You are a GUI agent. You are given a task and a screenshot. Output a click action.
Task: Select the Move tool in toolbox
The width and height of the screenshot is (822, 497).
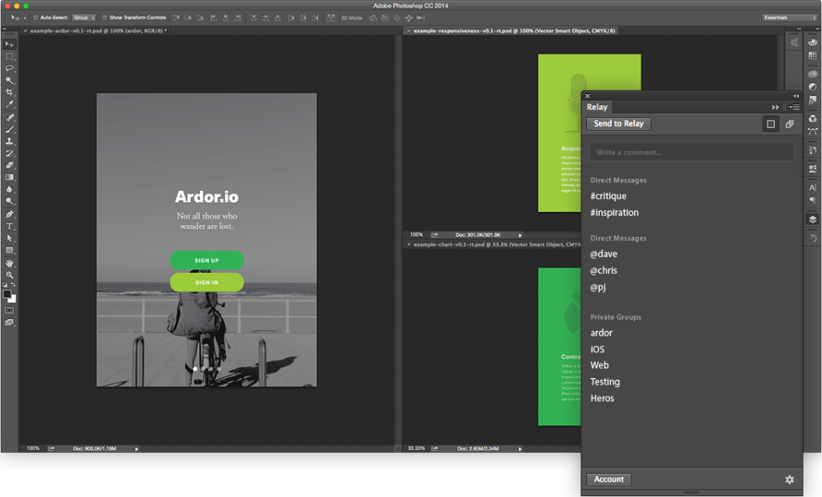tap(10, 45)
